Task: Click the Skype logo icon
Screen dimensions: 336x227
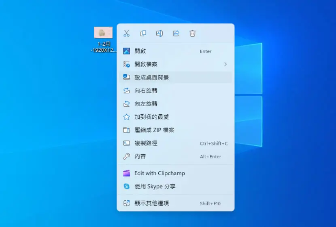Action: (126, 186)
